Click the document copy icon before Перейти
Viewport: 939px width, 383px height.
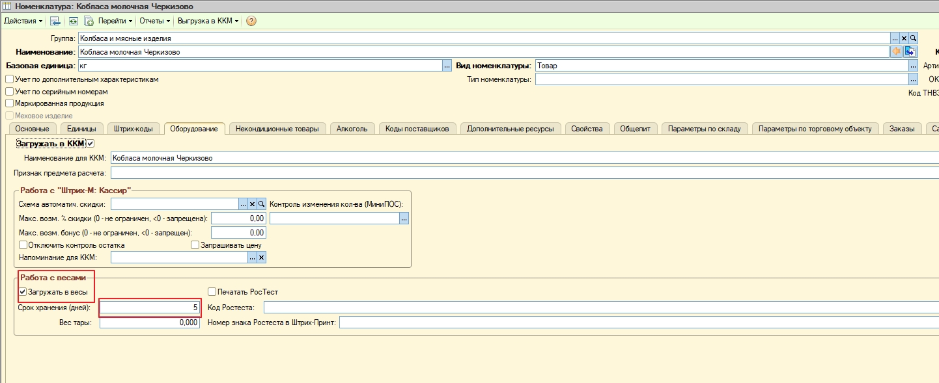click(x=89, y=21)
